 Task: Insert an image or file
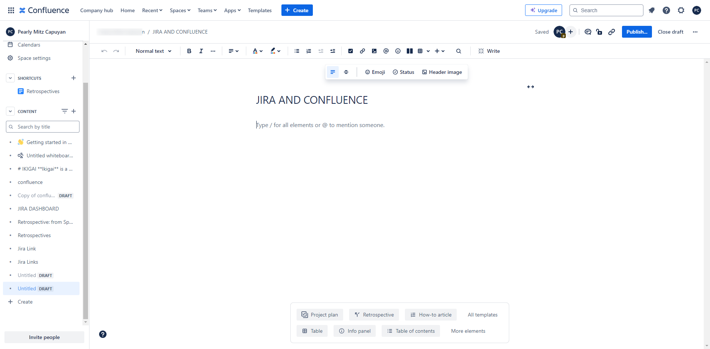374,51
